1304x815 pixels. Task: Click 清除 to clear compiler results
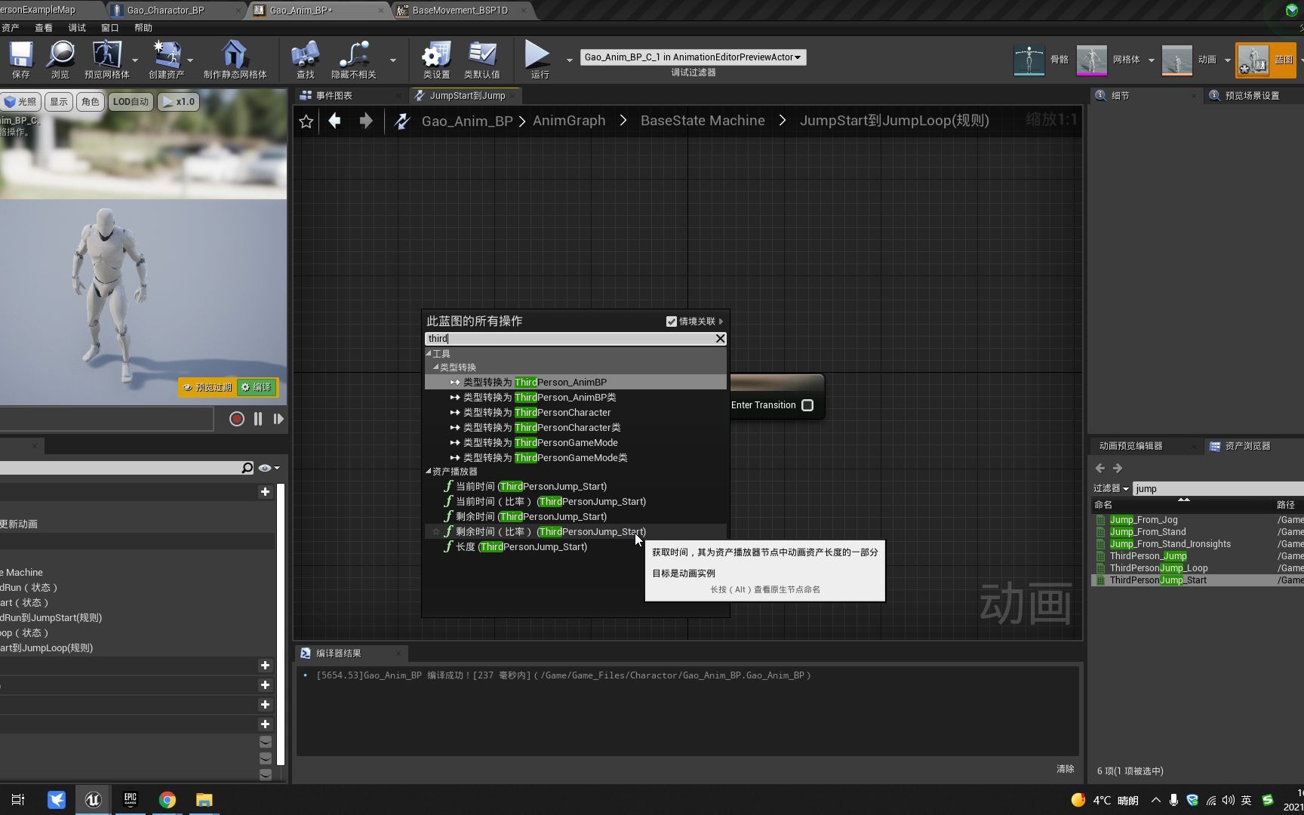pyautogui.click(x=1065, y=769)
